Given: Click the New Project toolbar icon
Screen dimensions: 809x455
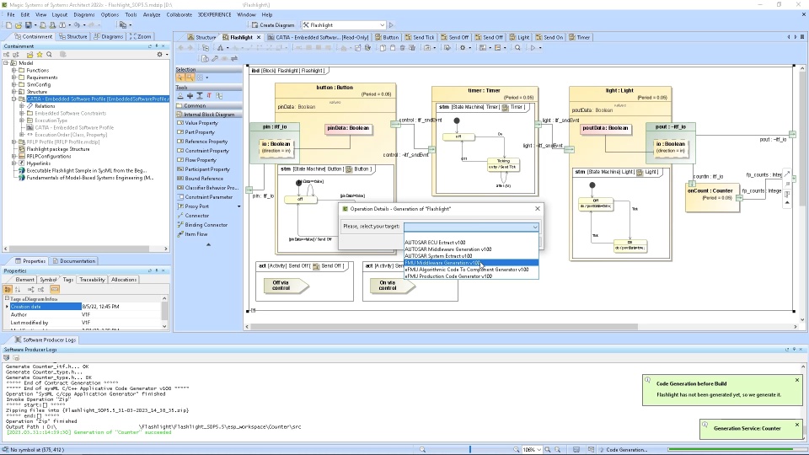Looking at the screenshot, I should (8, 24).
